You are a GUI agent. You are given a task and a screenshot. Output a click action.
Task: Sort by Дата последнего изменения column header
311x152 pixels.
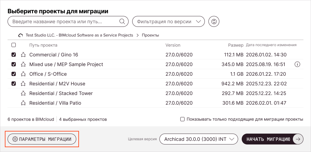click(x=271, y=45)
